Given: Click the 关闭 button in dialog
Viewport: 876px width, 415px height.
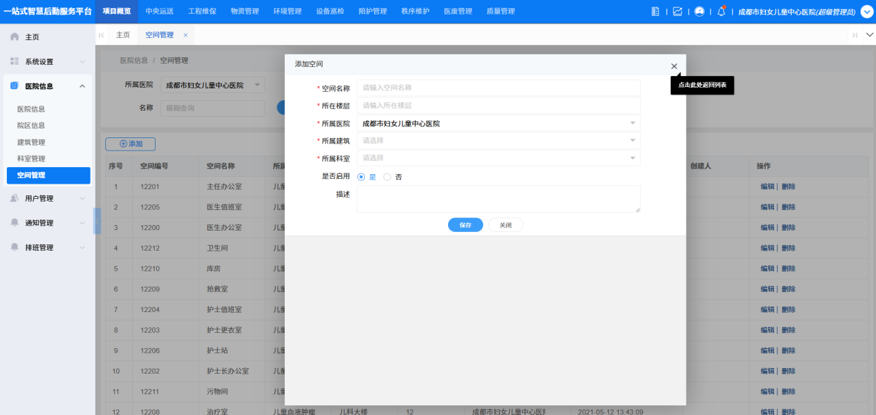Looking at the screenshot, I should 505,225.
